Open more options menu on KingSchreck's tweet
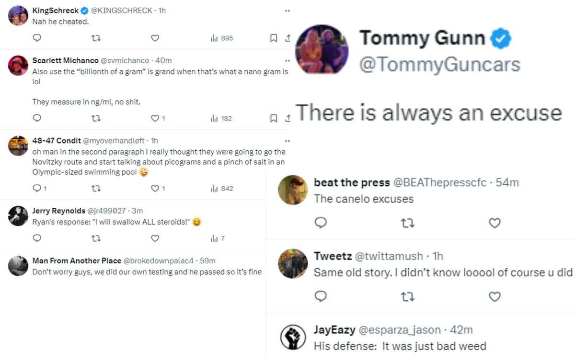The height and width of the screenshot is (359, 575). coord(287,10)
